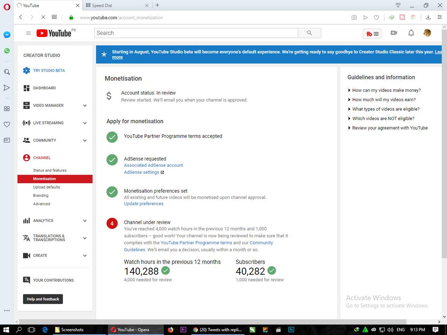Open sidebar news icon
This screenshot has width=447, height=335.
pyautogui.click(x=7, y=140)
